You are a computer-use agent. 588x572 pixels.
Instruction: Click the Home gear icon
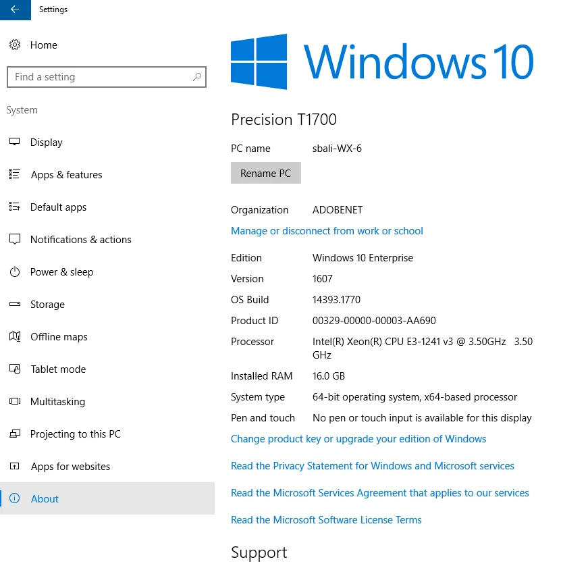pyautogui.click(x=15, y=45)
